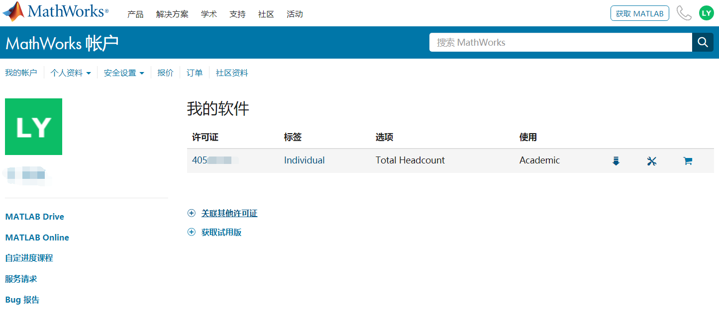Click the large LY profile picture
The image size is (719, 314).
(x=33, y=127)
